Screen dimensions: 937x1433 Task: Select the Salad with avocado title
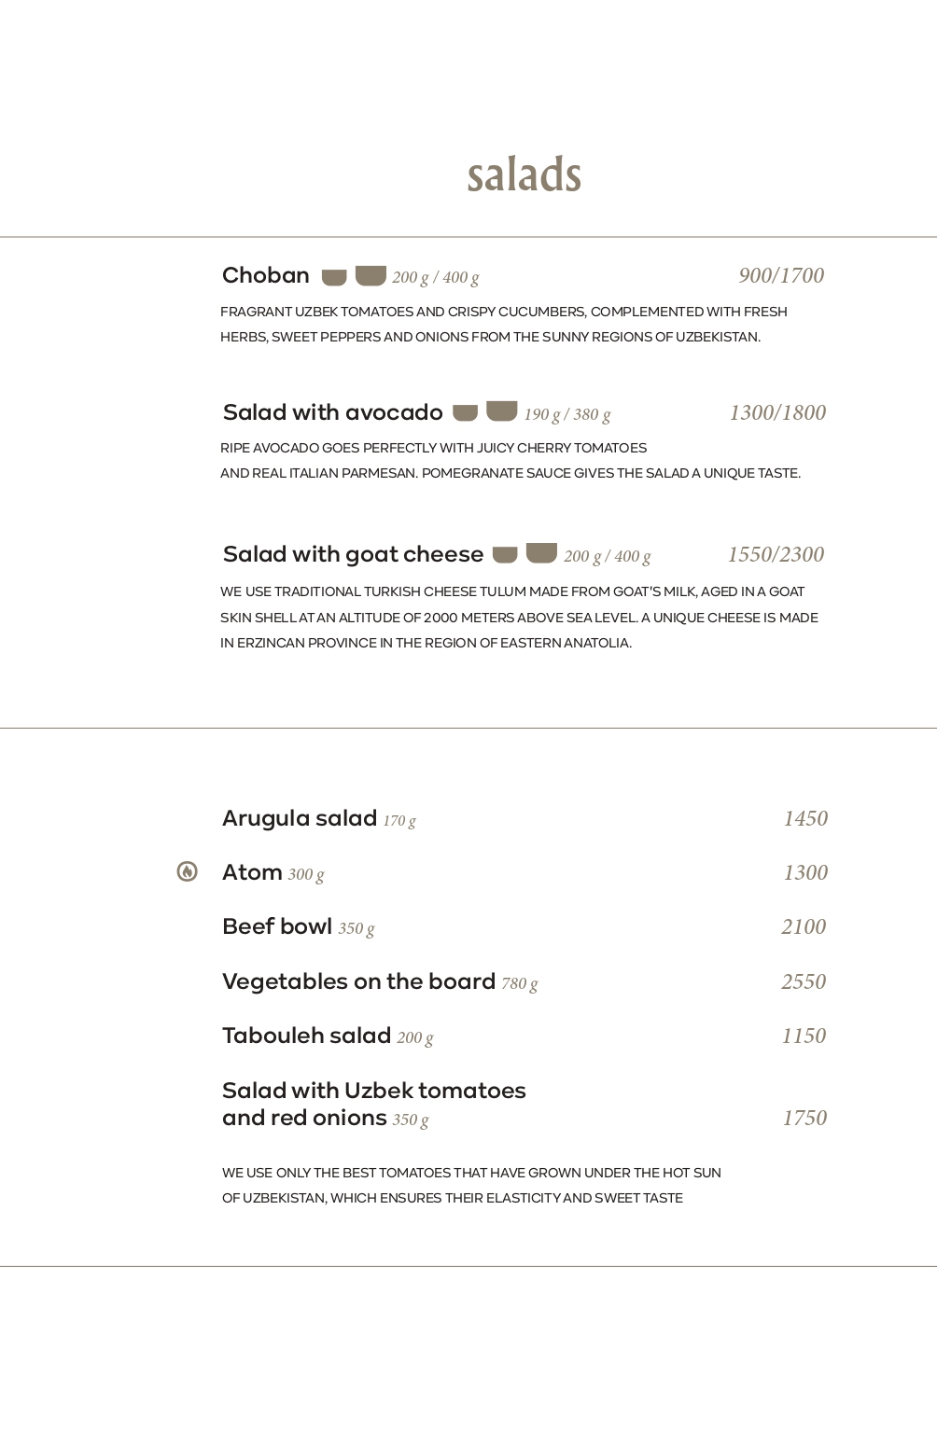(x=332, y=412)
